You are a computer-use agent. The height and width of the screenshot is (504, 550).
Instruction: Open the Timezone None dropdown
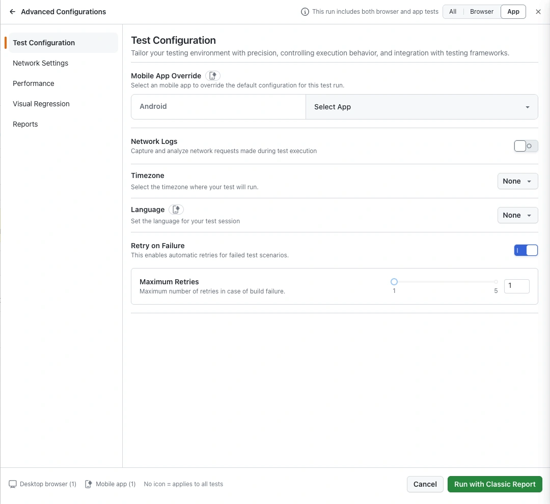pyautogui.click(x=517, y=181)
